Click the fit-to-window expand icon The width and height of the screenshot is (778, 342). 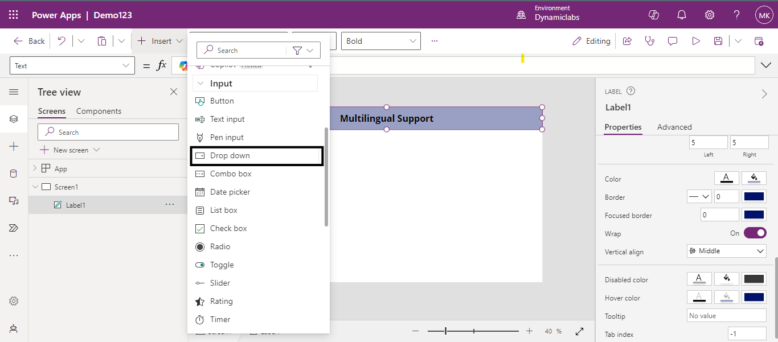(580, 331)
